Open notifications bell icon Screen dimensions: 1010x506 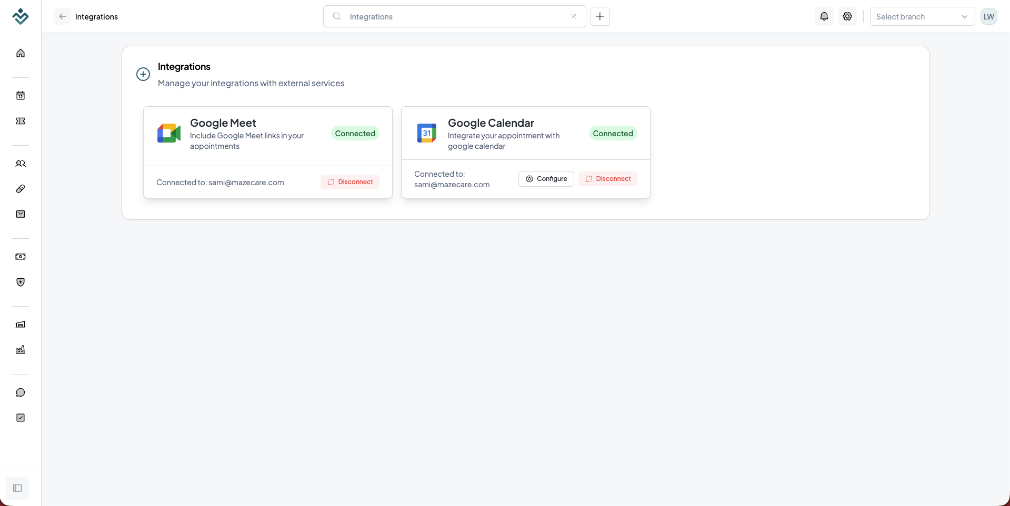coord(824,16)
